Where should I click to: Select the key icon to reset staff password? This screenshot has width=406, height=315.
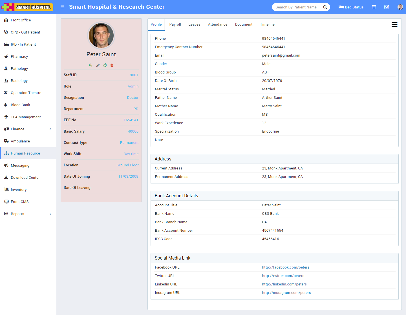coord(91,65)
